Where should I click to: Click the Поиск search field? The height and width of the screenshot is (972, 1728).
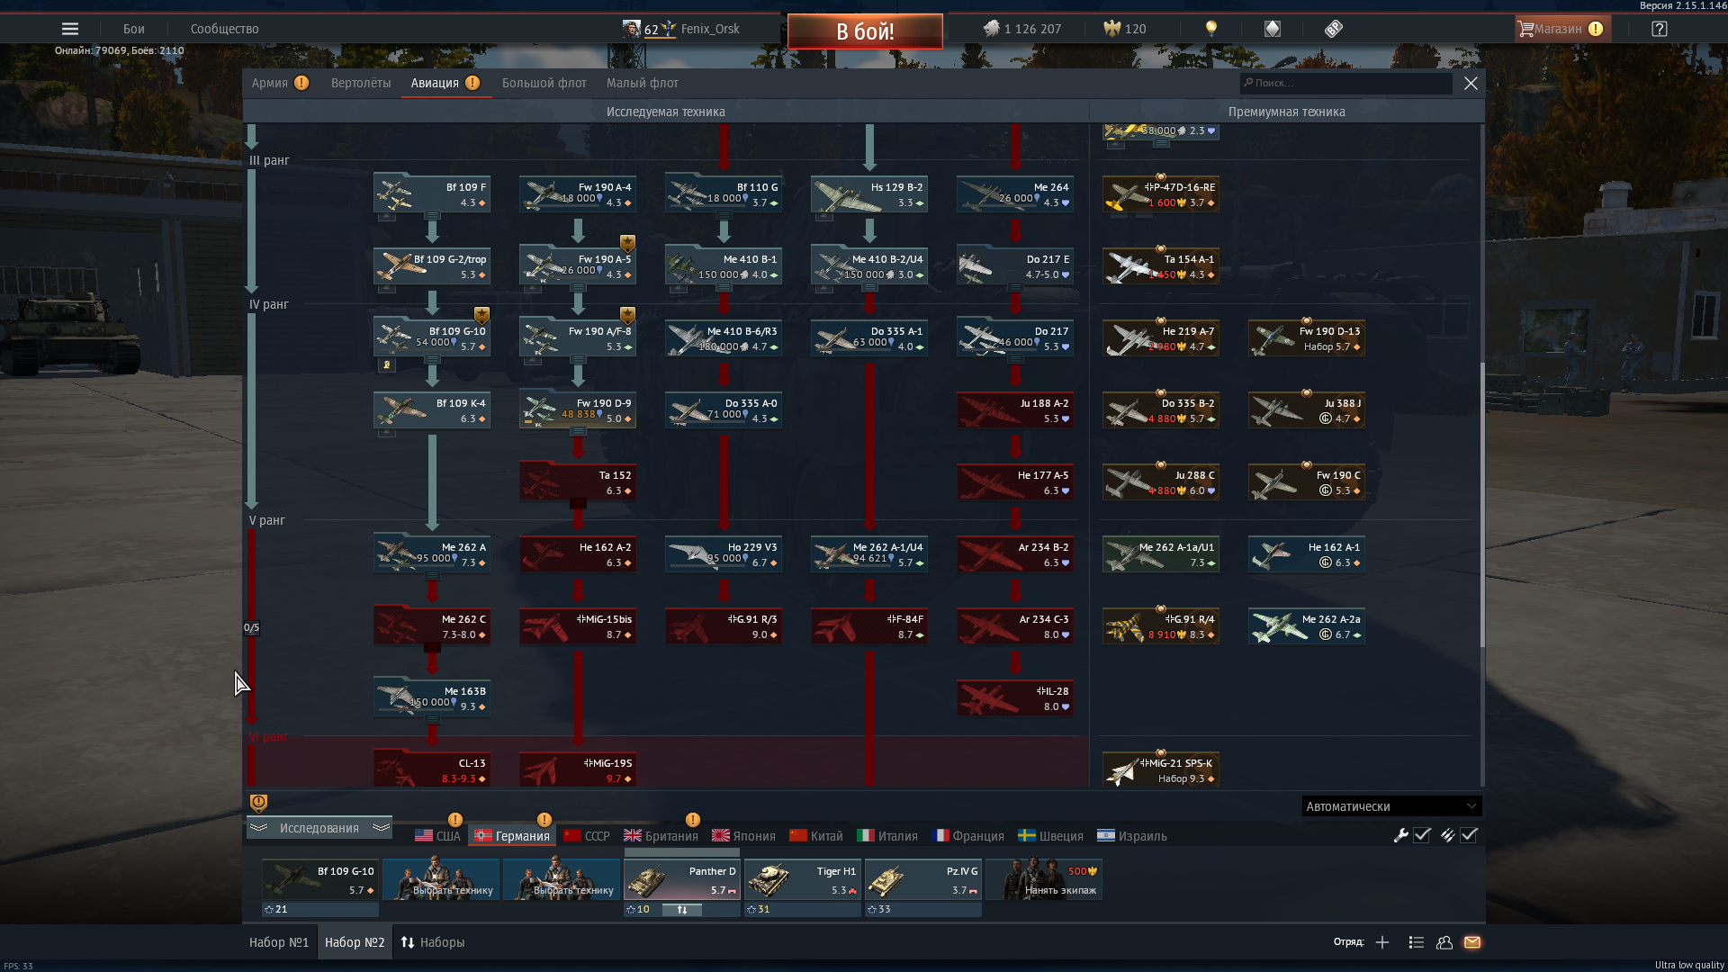click(1345, 83)
